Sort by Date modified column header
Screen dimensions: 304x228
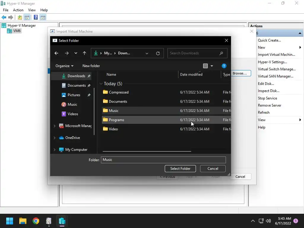191,75
